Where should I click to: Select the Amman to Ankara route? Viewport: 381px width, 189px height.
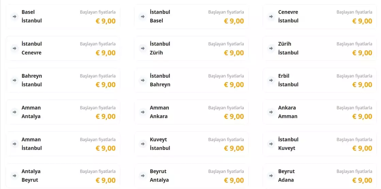(x=191, y=112)
